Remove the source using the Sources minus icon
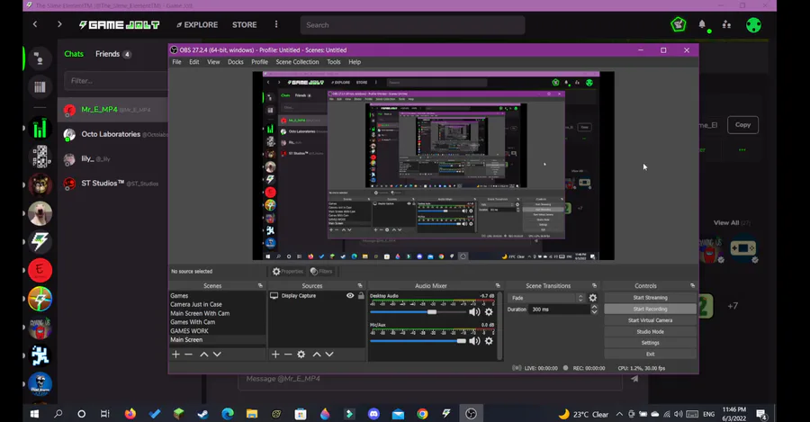This screenshot has width=810, height=422. [x=288, y=355]
